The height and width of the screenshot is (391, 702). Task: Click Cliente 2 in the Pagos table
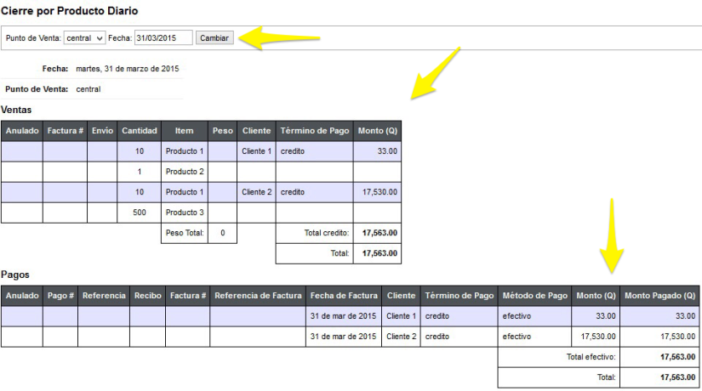pos(401,337)
